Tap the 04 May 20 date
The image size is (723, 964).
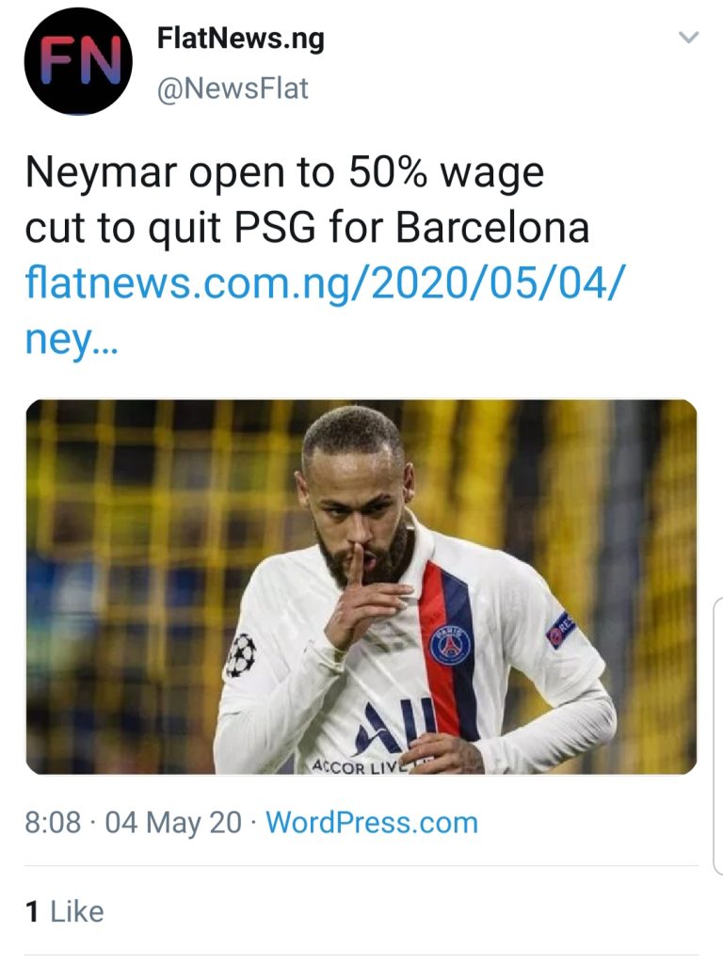(x=173, y=823)
